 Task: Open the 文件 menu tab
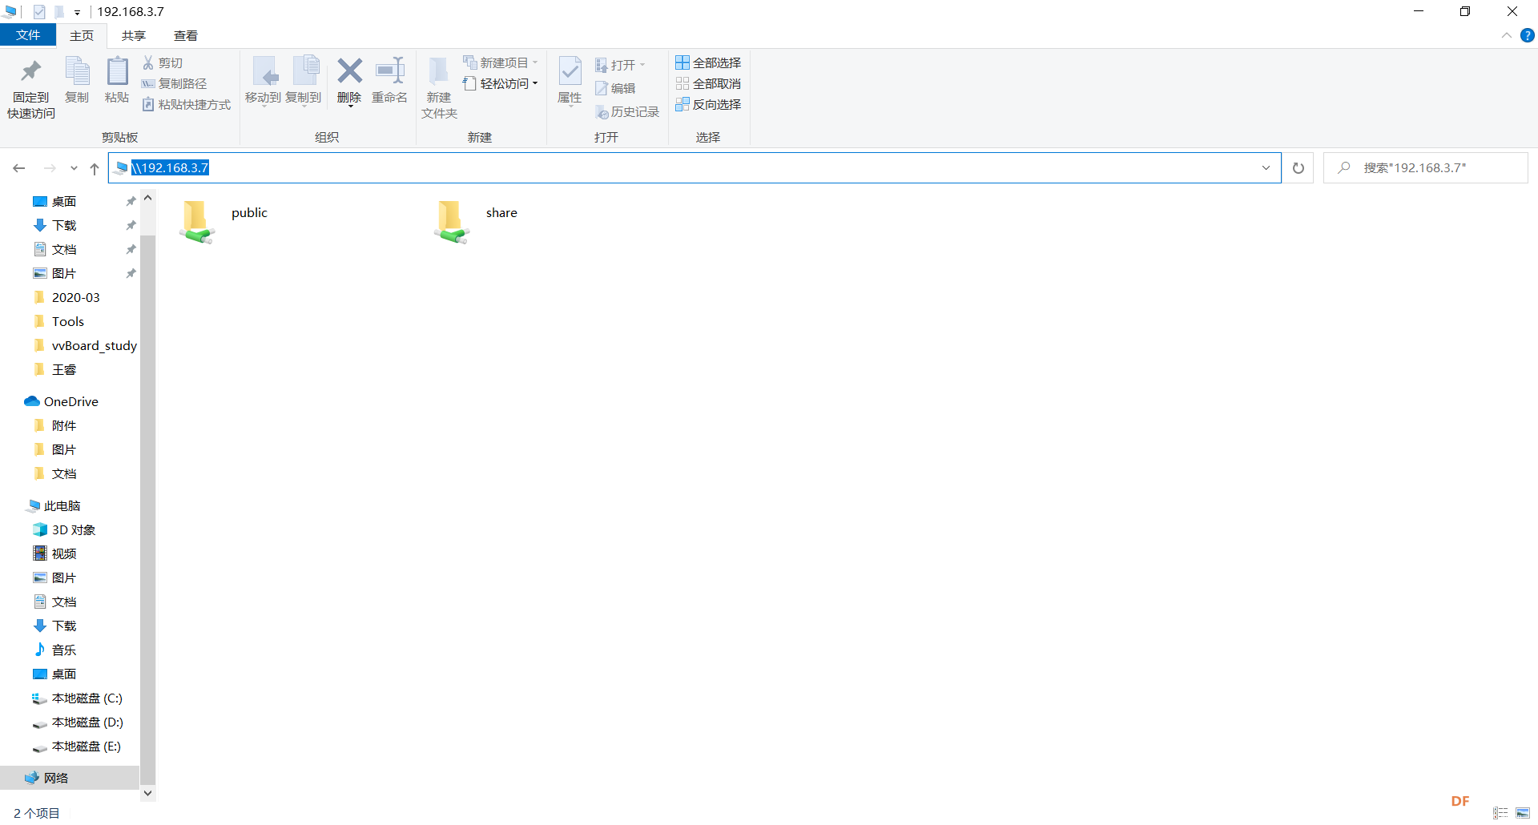tap(28, 35)
